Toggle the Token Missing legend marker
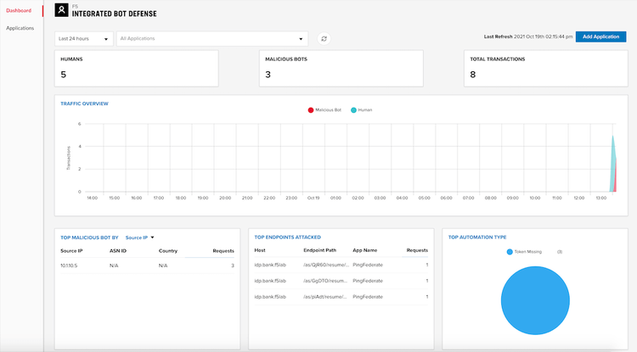 (x=510, y=252)
